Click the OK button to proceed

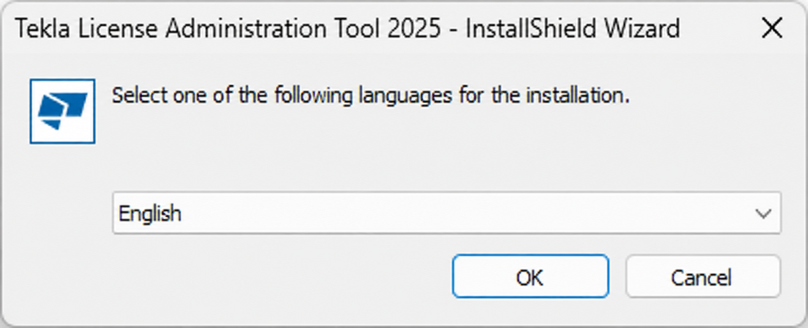(530, 276)
